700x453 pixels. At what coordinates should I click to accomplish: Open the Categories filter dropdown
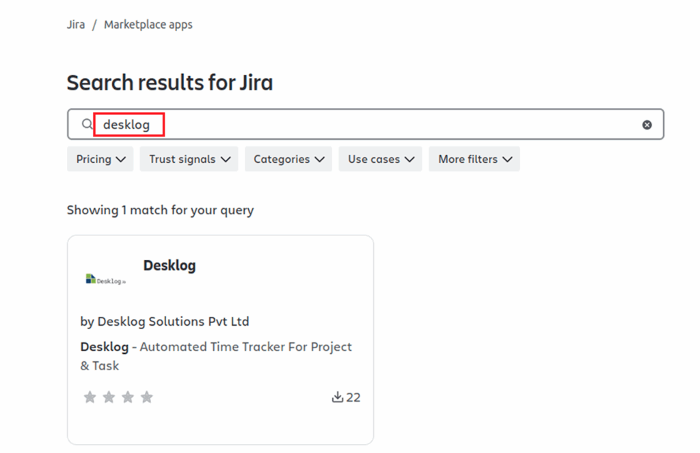(x=288, y=159)
